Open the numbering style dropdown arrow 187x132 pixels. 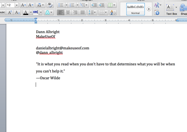click(x=77, y=5)
